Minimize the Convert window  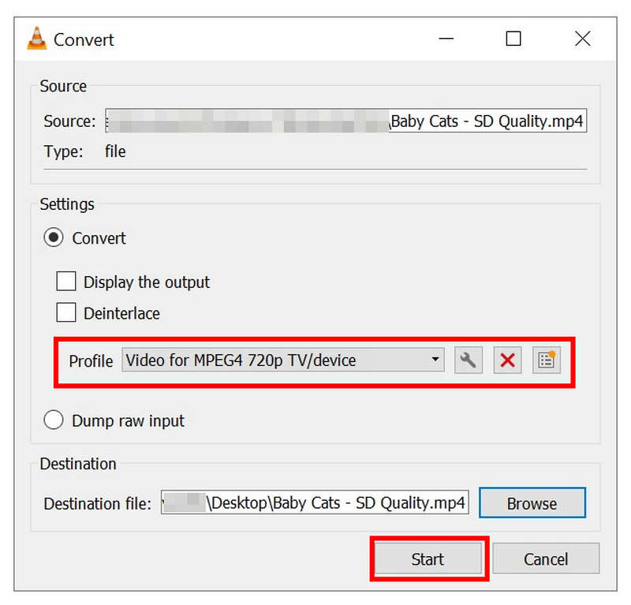(x=446, y=38)
